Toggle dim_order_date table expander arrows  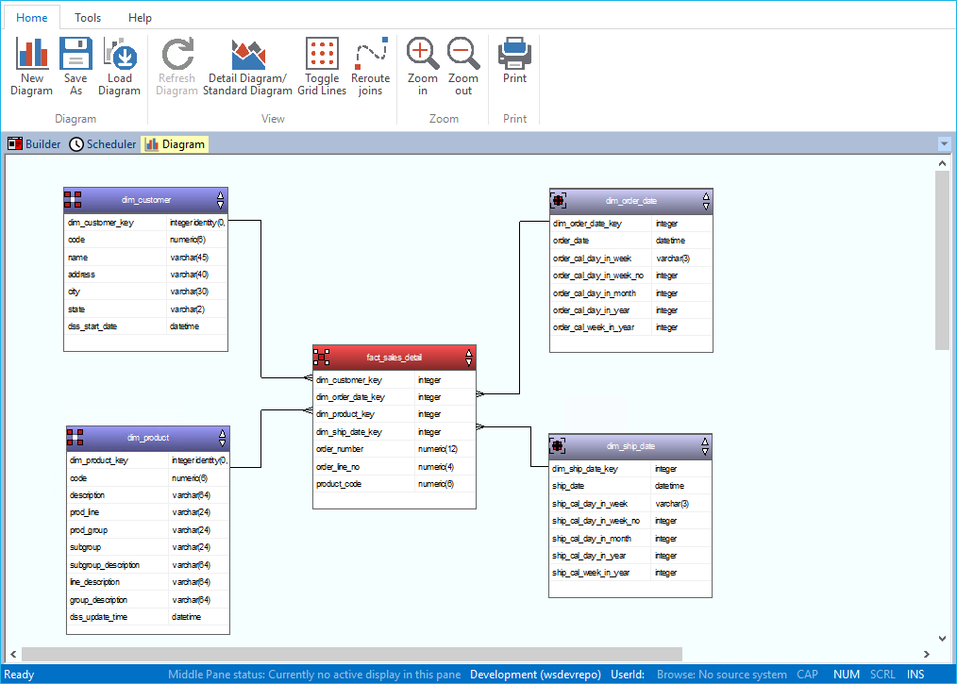(706, 201)
